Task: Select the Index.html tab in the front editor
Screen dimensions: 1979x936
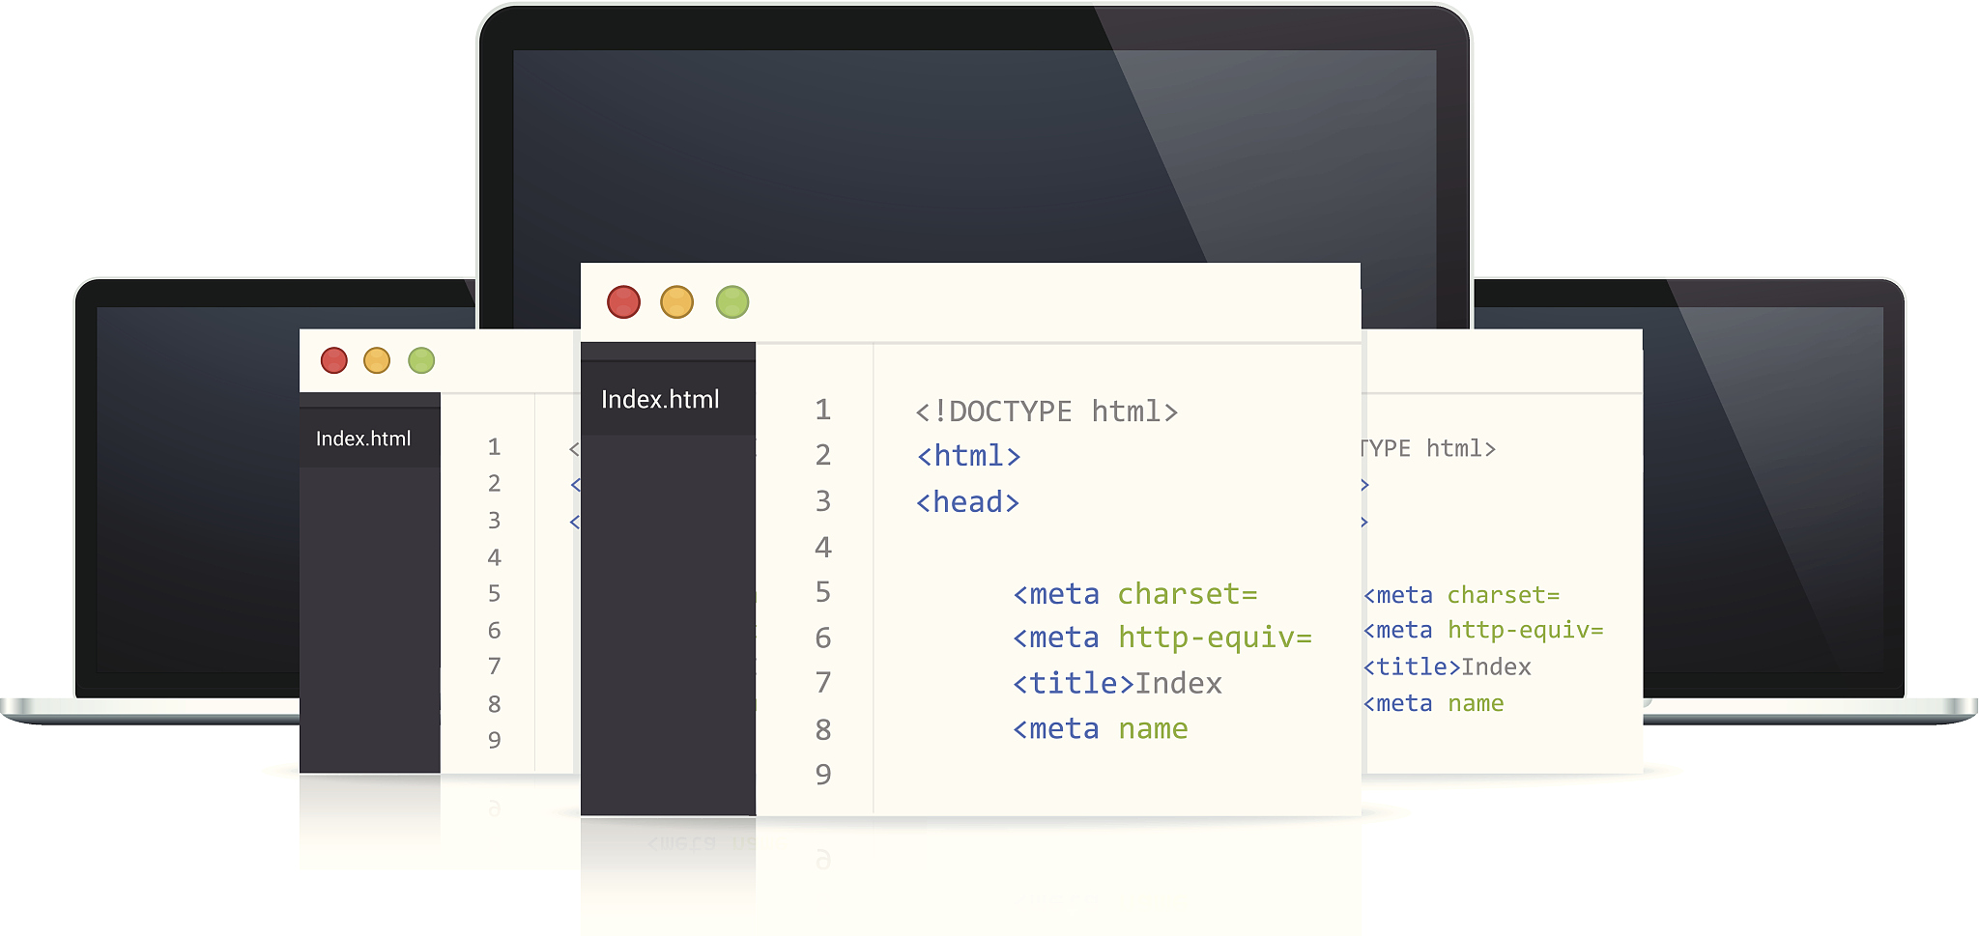Action: click(661, 399)
